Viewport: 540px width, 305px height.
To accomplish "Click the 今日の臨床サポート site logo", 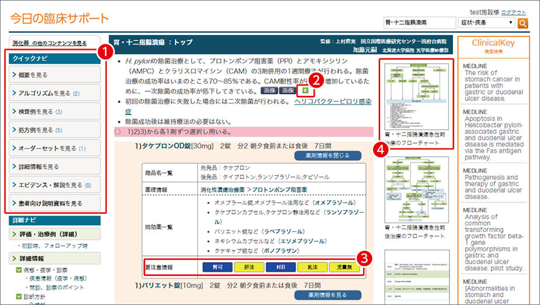I will pyautogui.click(x=59, y=18).
